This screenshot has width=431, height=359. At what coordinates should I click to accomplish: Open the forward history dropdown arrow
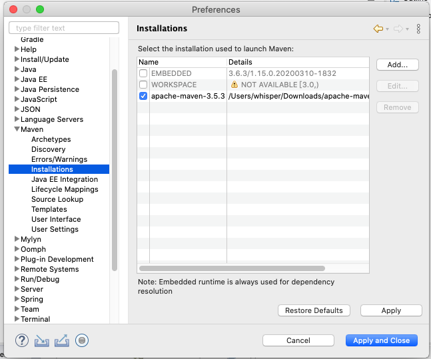pyautogui.click(x=408, y=29)
